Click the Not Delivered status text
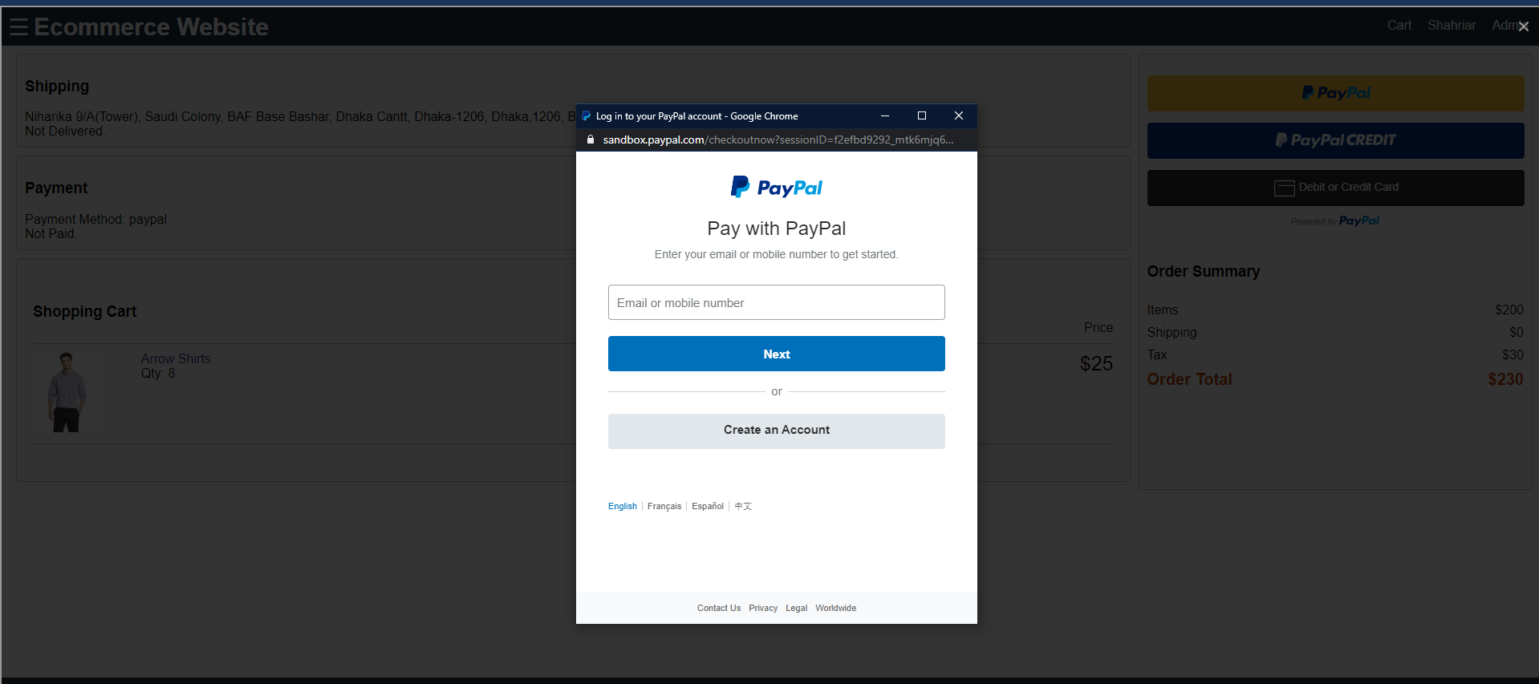The width and height of the screenshot is (1539, 684). (64, 132)
